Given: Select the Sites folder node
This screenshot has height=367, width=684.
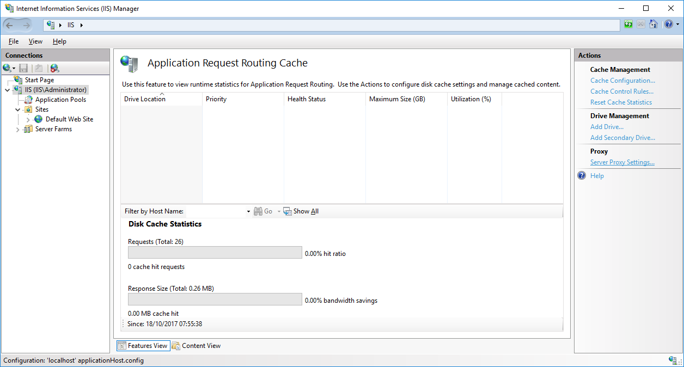Looking at the screenshot, I should 42,109.
